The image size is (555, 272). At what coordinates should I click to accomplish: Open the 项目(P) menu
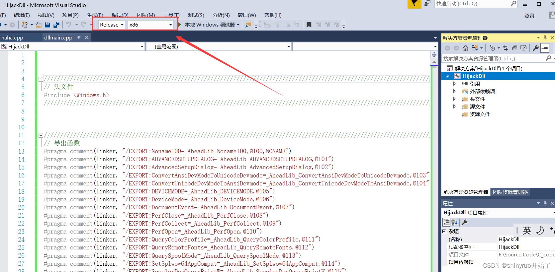click(70, 15)
